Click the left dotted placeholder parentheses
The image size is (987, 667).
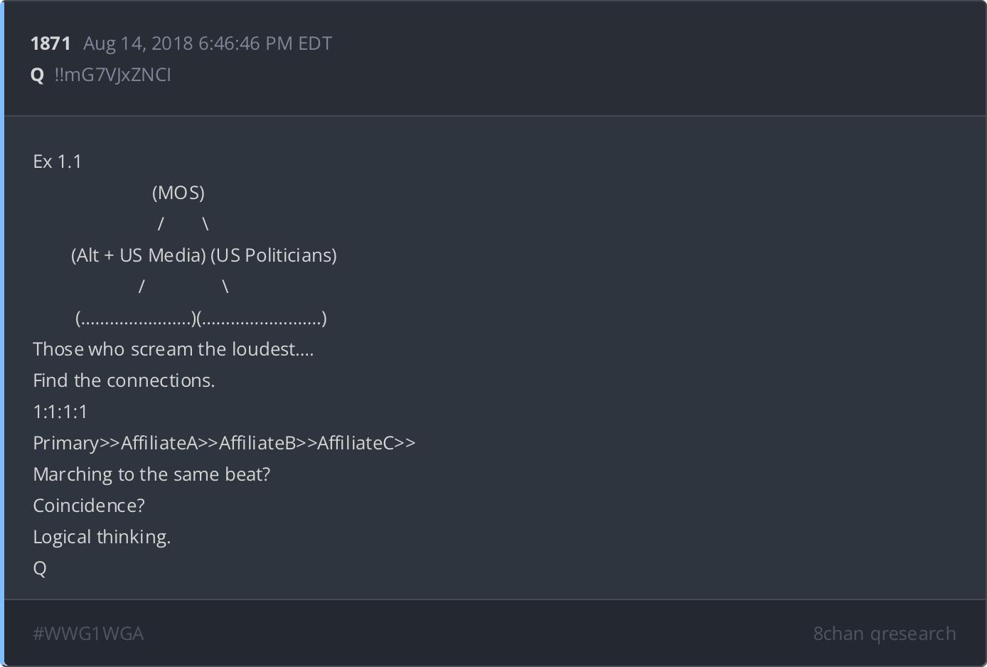(x=136, y=318)
